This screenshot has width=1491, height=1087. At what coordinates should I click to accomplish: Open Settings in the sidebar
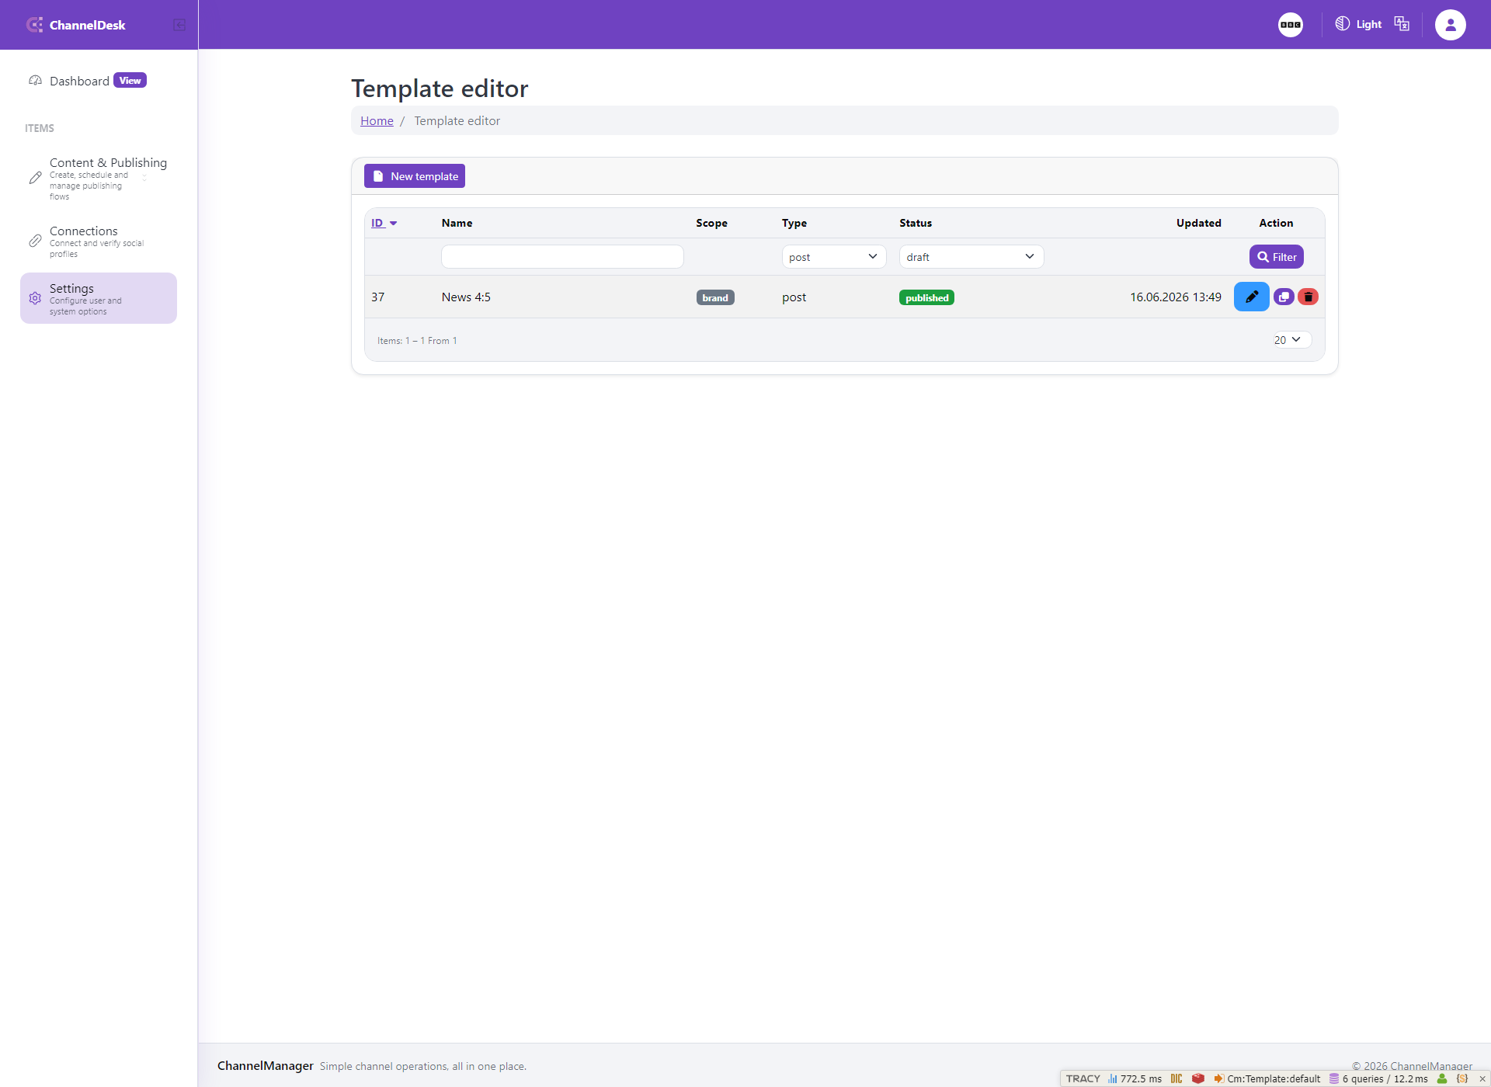click(99, 298)
